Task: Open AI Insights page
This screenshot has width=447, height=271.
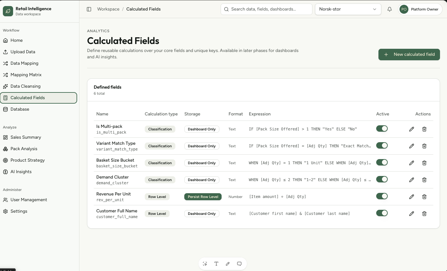Action: tap(39, 172)
